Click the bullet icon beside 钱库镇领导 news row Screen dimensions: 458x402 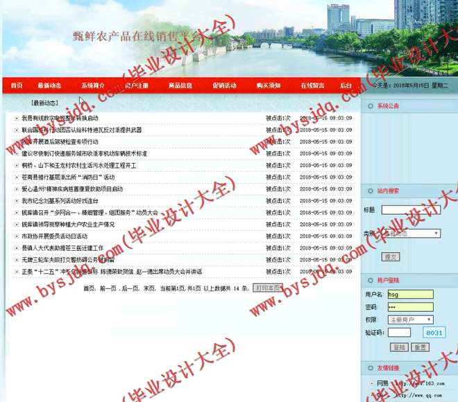[x=17, y=225]
